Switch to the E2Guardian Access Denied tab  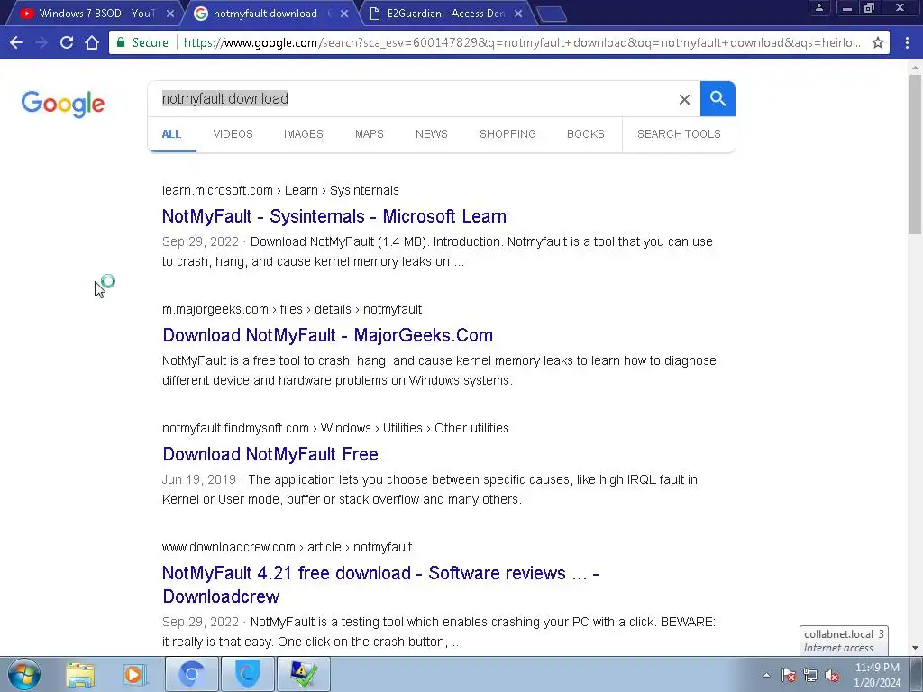[444, 14]
